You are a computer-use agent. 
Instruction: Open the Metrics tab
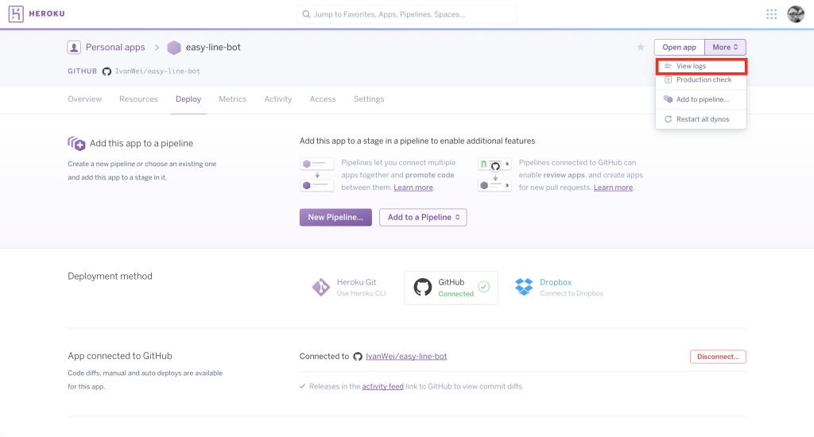(x=233, y=99)
